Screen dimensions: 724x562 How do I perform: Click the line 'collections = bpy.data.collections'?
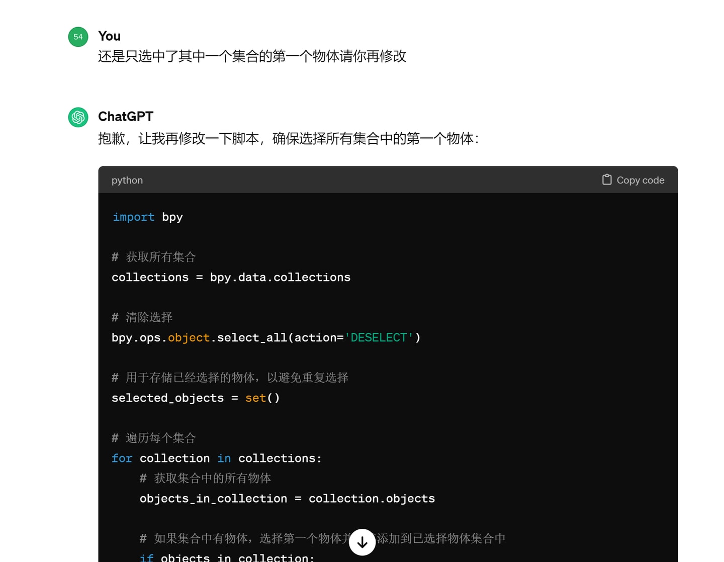(x=231, y=277)
